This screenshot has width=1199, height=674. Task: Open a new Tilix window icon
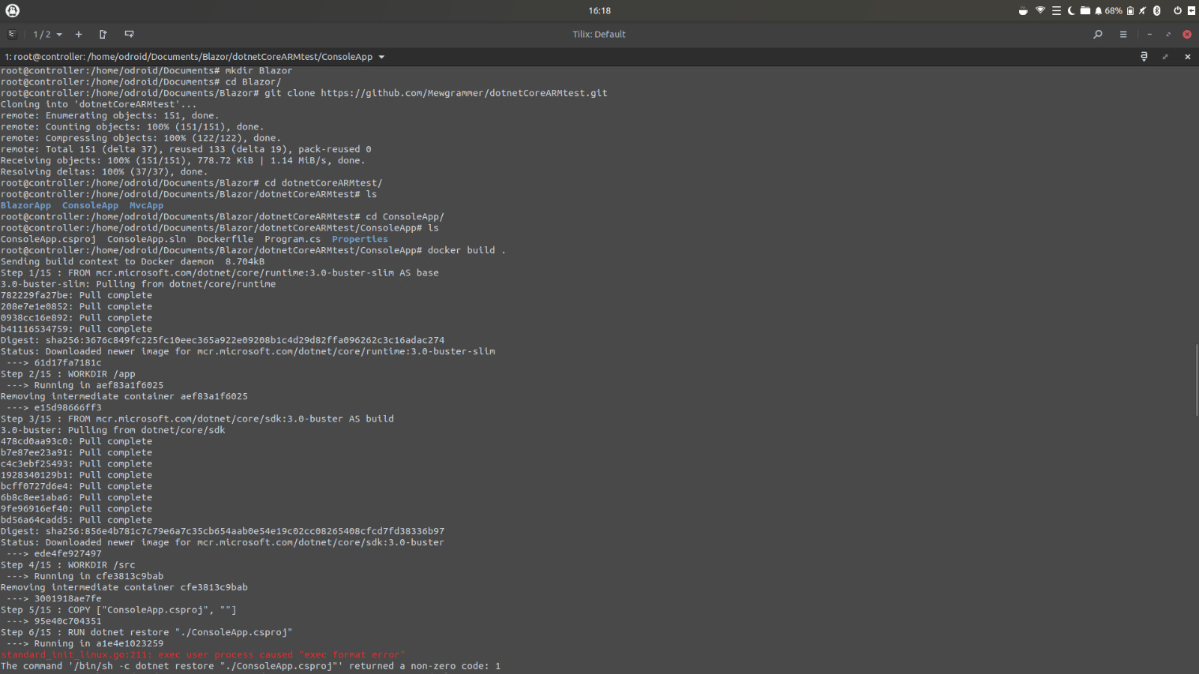tap(103, 34)
